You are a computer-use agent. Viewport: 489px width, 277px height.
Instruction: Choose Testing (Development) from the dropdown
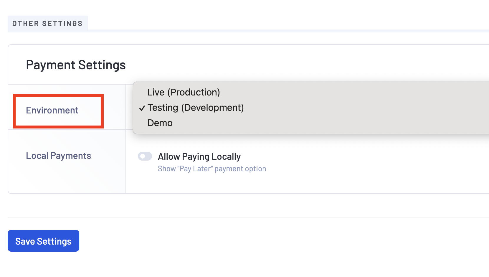(311, 108)
